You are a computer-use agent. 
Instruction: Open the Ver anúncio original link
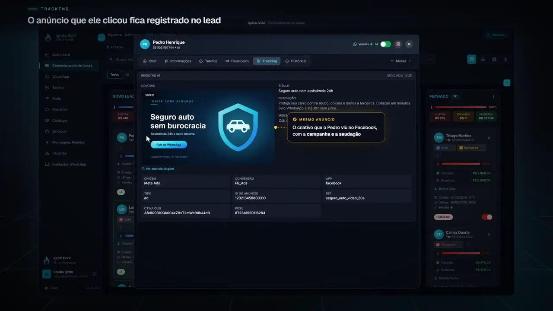pyautogui.click(x=158, y=169)
